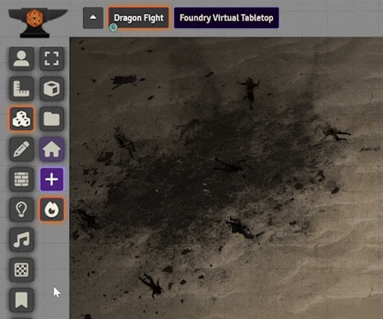
Task: Collapse the scene navigation bar arrow
Action: 93,18
